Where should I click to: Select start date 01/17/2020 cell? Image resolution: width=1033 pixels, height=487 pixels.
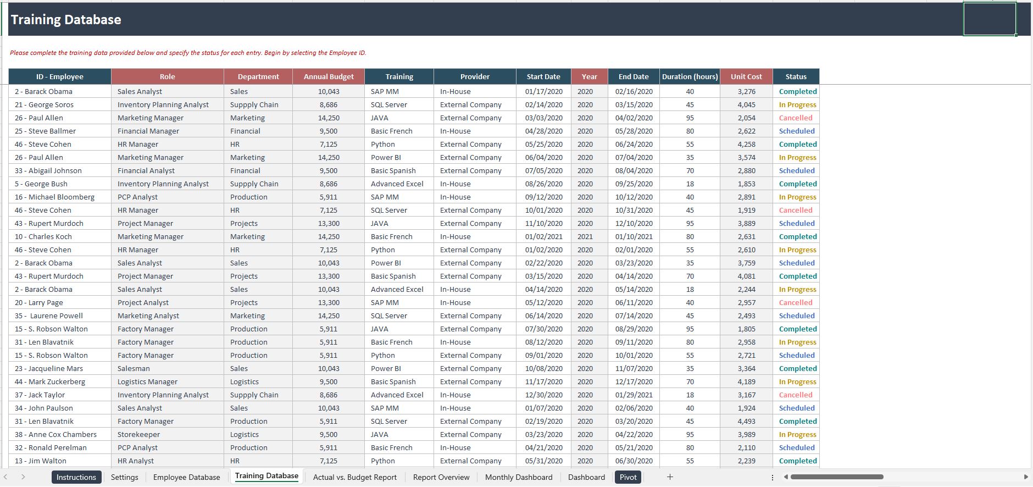[x=543, y=91]
